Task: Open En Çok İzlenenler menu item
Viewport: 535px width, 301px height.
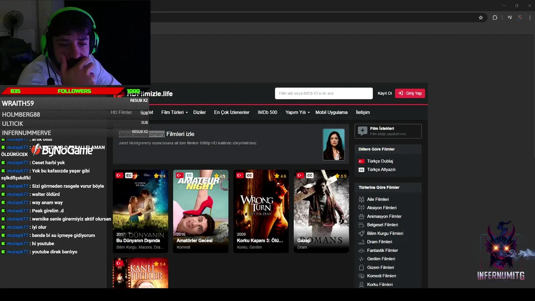Action: click(x=232, y=112)
